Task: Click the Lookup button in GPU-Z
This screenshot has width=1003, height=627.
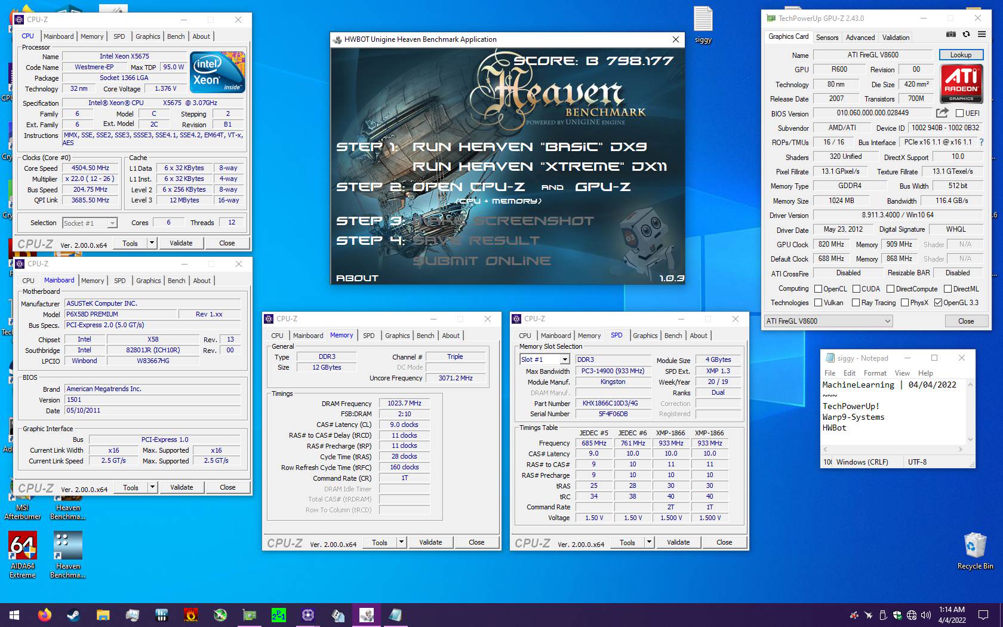Action: [961, 55]
